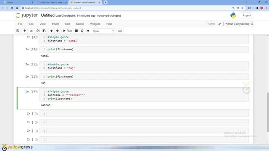Image resolution: width=269 pixels, height=151 pixels.
Task: Click the first empty cell below In [14]
Action: pyautogui.click(x=144, y=114)
